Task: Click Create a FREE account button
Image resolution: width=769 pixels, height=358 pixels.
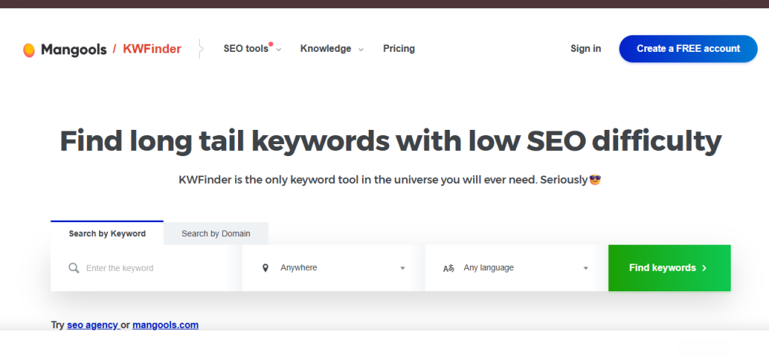Action: [x=688, y=49]
